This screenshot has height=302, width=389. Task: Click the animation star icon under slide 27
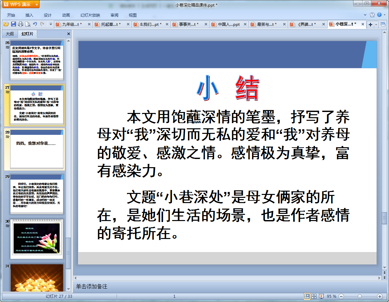click(x=8, y=92)
